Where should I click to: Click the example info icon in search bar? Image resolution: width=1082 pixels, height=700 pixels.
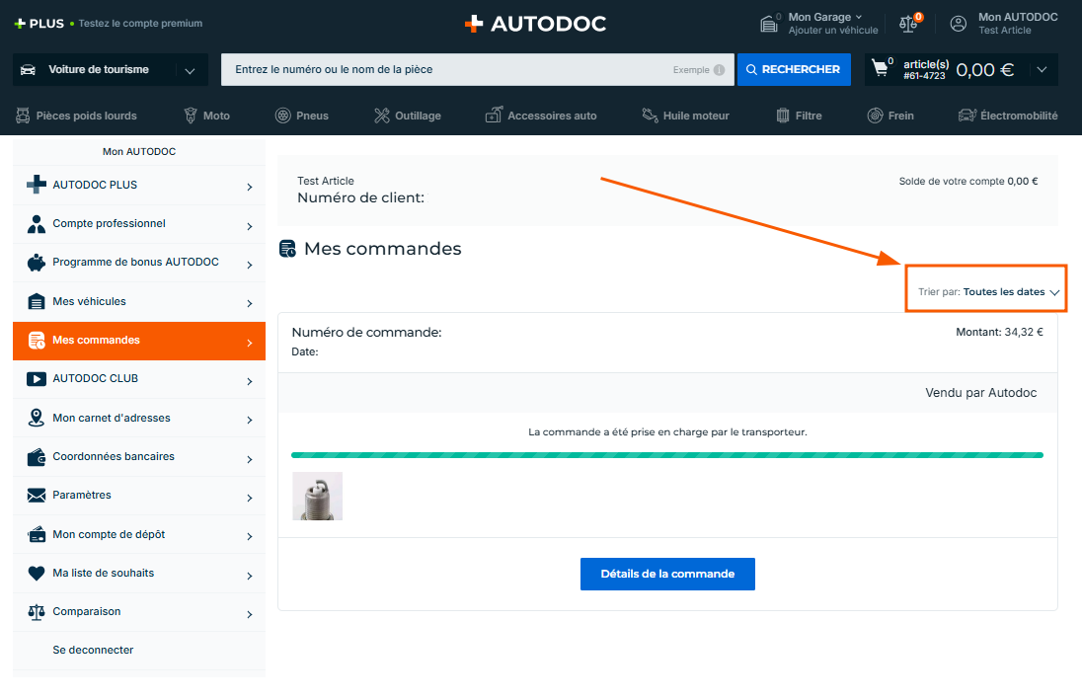tap(719, 70)
